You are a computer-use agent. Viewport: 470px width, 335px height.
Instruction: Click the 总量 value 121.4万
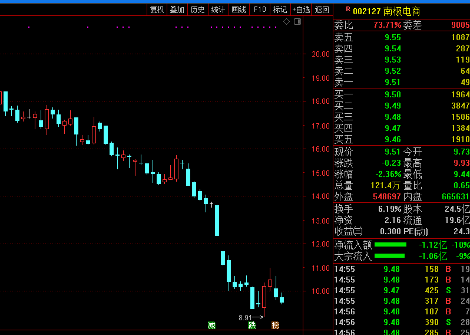(x=385, y=186)
